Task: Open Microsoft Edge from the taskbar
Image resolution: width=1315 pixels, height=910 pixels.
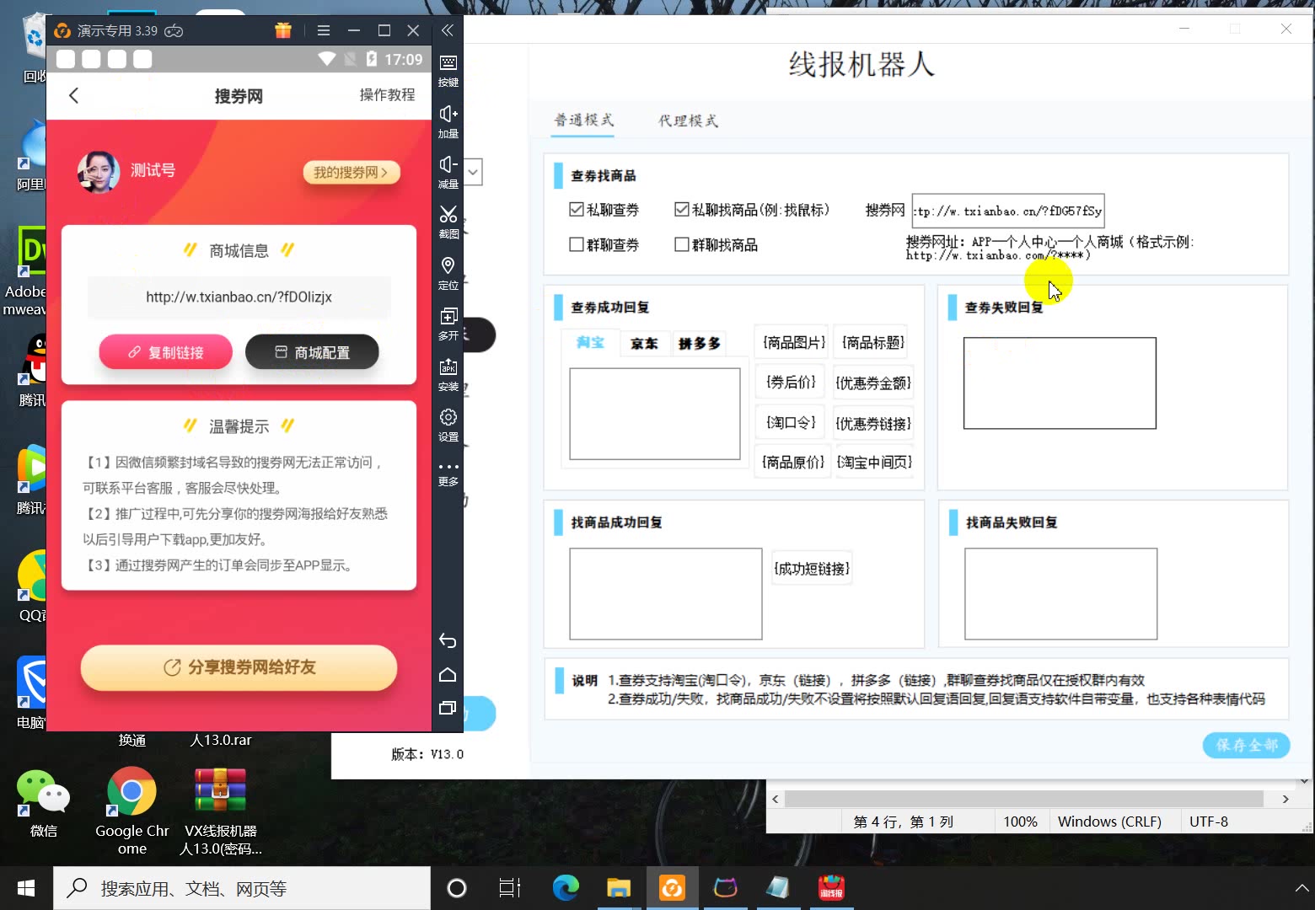Action: click(x=566, y=888)
